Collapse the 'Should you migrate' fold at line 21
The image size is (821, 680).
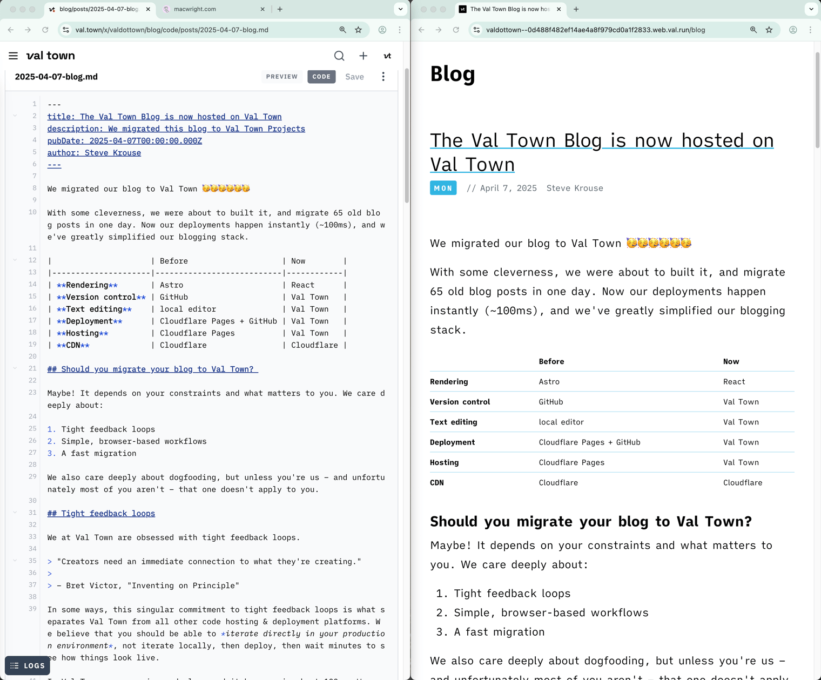15,368
